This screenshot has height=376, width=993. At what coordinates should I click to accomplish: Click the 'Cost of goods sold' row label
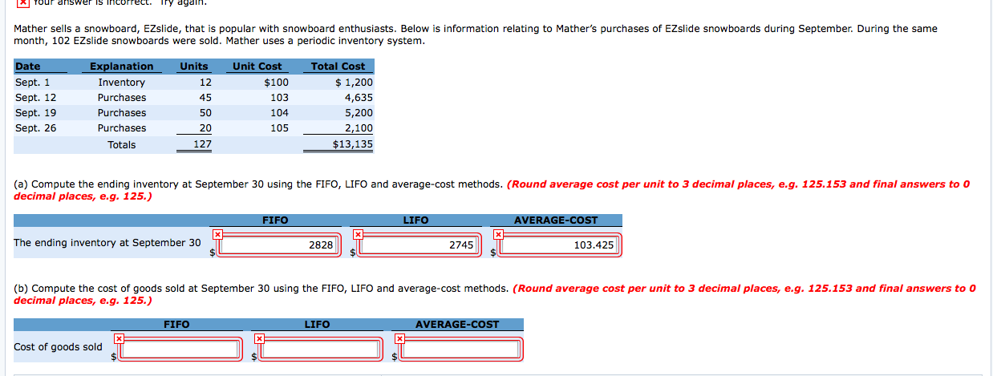pos(58,347)
